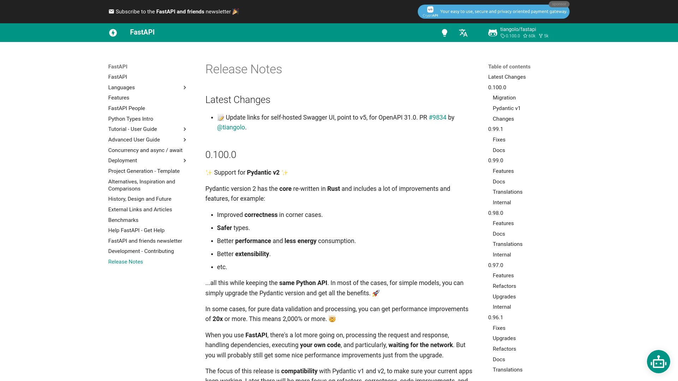Go to Python Types Intro page

(x=131, y=119)
